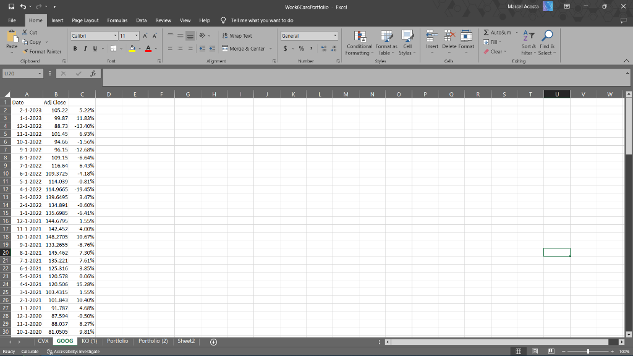Align text to the left
633x356 pixels.
tap(170, 49)
